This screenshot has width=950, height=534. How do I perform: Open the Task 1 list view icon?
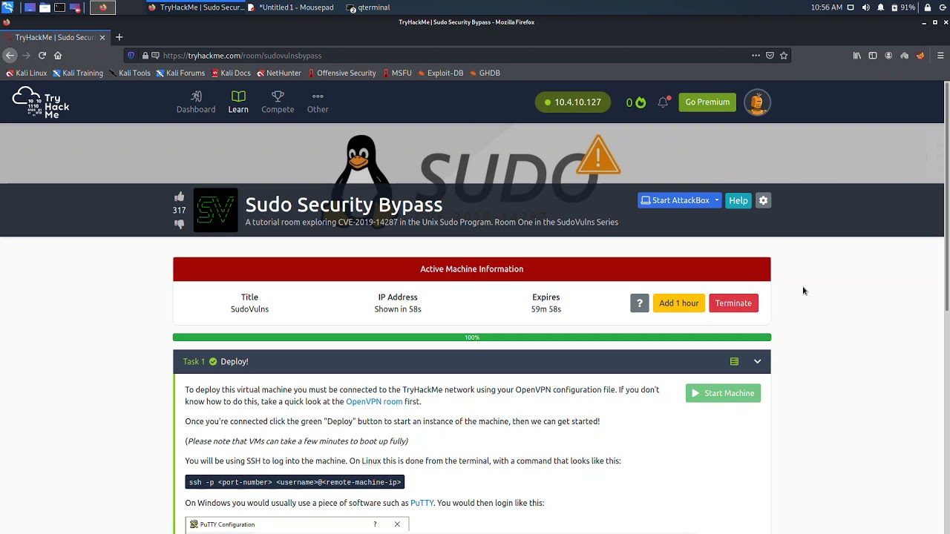[734, 361]
